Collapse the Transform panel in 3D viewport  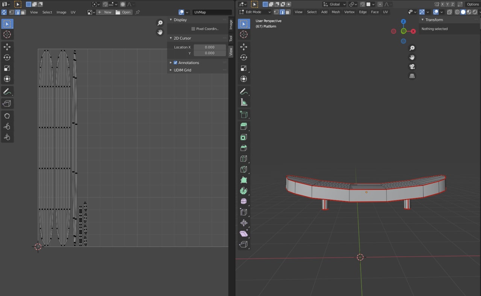(x=422, y=20)
